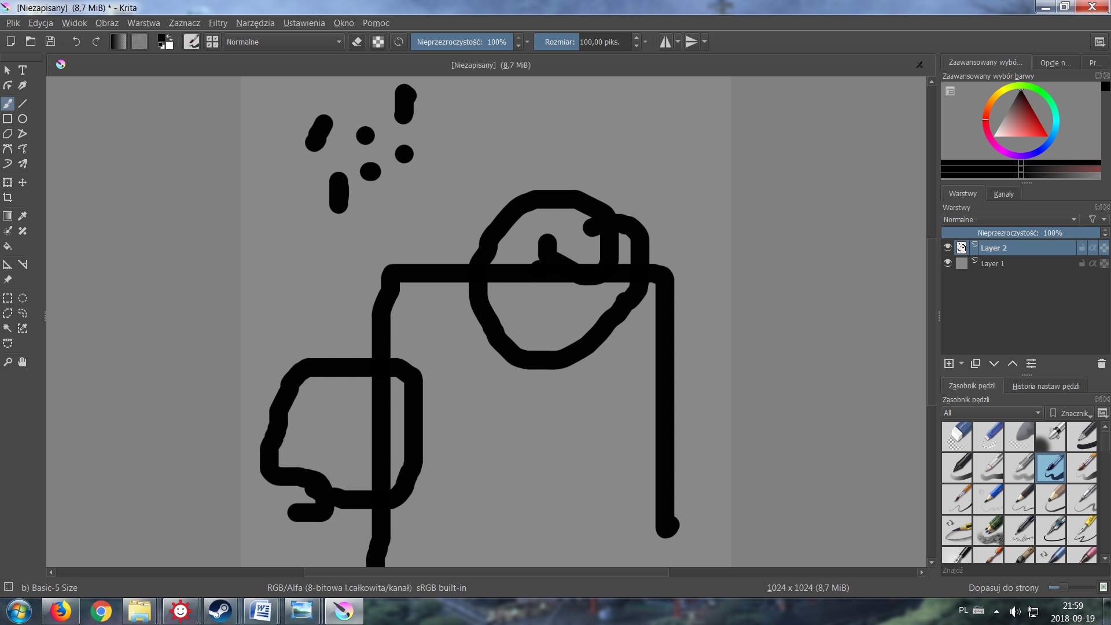Open the Historia nastaw pędzli tab
Image resolution: width=1111 pixels, height=625 pixels.
pos(1045,386)
